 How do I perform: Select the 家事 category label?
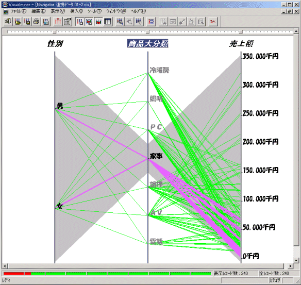(156, 156)
